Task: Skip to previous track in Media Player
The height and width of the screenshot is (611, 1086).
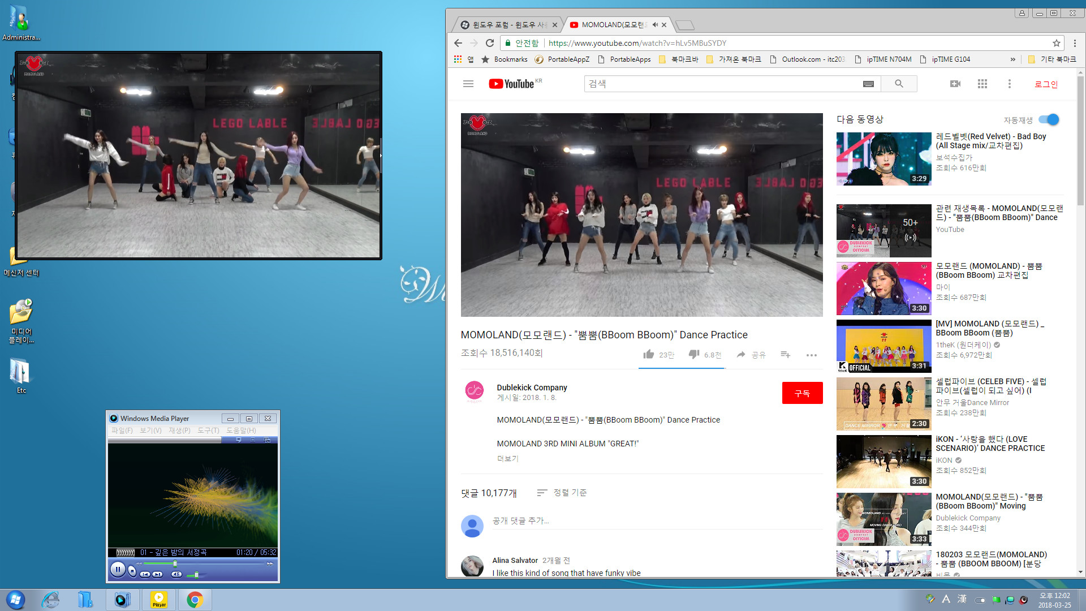Action: coord(145,574)
